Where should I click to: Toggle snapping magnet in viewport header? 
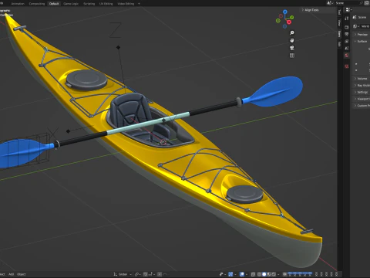[145, 274]
